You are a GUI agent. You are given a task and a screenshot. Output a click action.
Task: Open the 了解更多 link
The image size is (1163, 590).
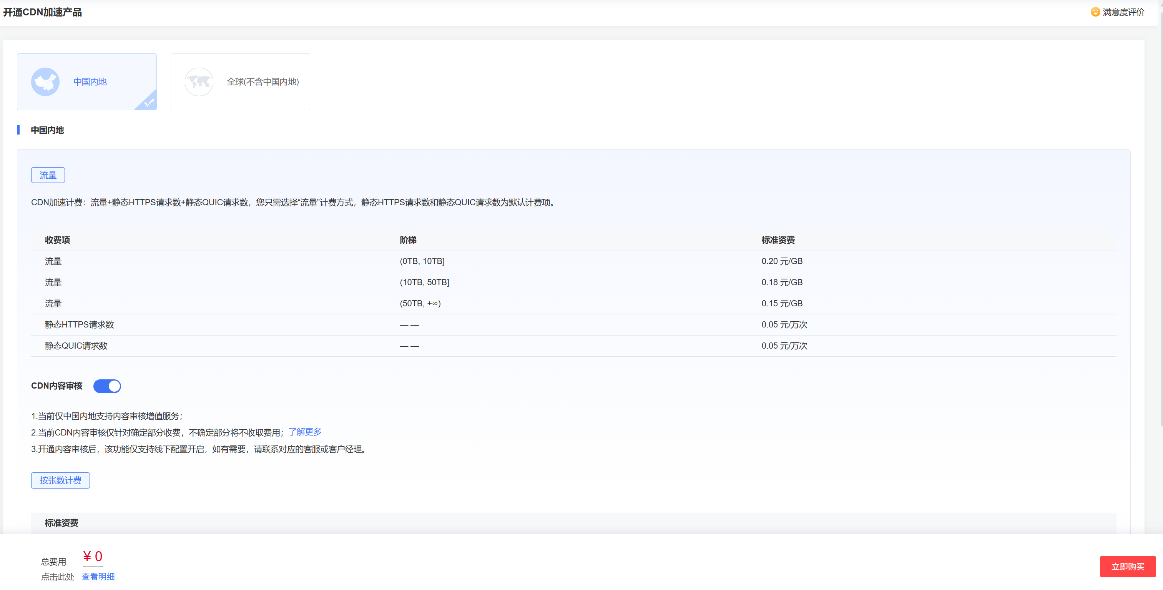(x=305, y=432)
